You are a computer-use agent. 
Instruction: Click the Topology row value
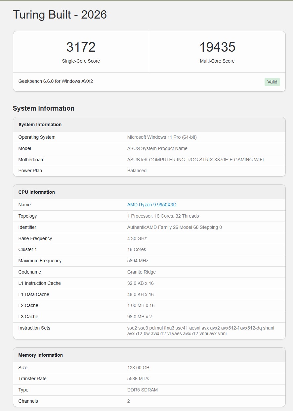(163, 216)
